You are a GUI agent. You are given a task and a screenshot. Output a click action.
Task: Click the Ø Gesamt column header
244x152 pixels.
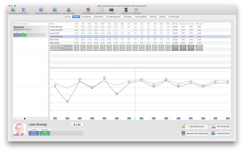(199, 24)
